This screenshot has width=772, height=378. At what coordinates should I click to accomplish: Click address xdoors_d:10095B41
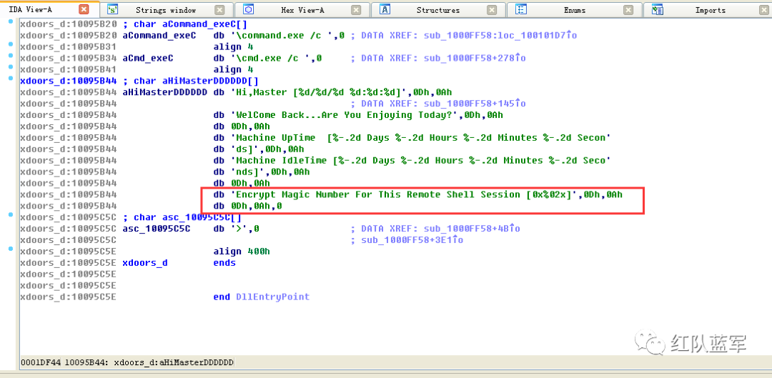[x=69, y=69]
